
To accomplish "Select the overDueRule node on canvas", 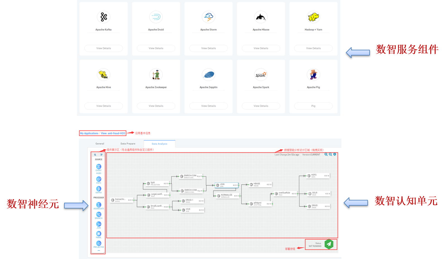I will 285,193.
